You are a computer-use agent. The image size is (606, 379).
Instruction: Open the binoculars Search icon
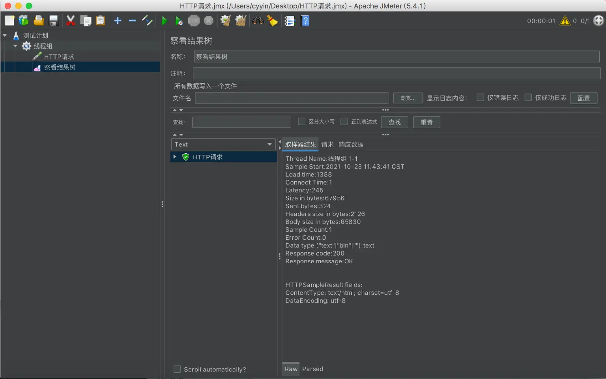coord(258,21)
